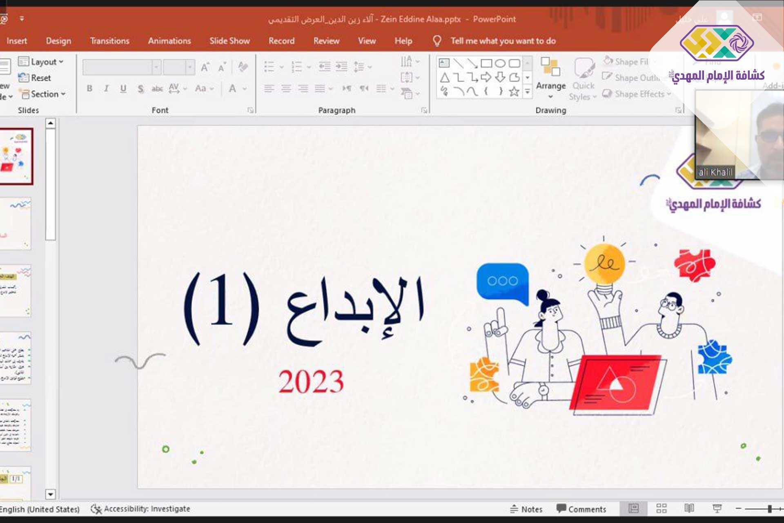The height and width of the screenshot is (523, 784).
Task: Click the Increase Font Size icon
Action: tap(205, 67)
